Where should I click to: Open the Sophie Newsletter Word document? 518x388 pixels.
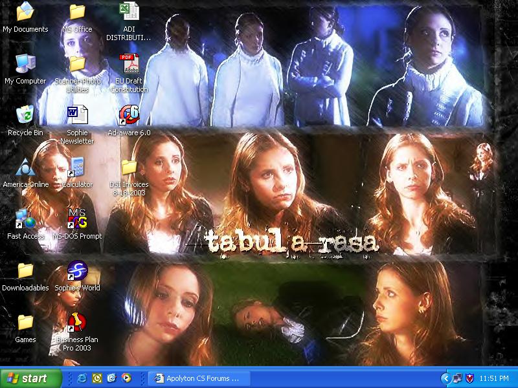point(77,115)
